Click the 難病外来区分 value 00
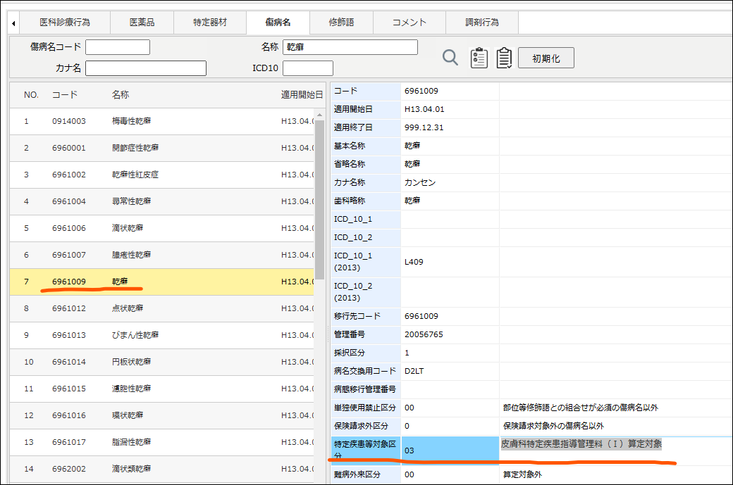Image resolution: width=733 pixels, height=485 pixels. 409,474
